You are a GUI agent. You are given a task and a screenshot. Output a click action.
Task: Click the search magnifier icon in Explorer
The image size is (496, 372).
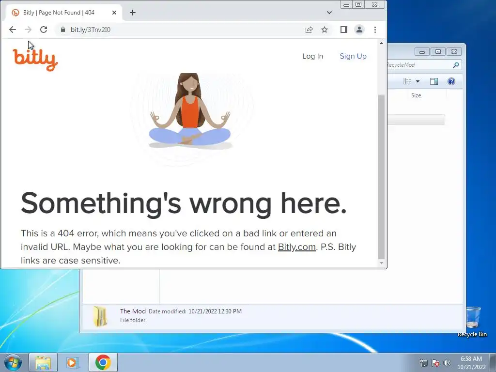[456, 65]
